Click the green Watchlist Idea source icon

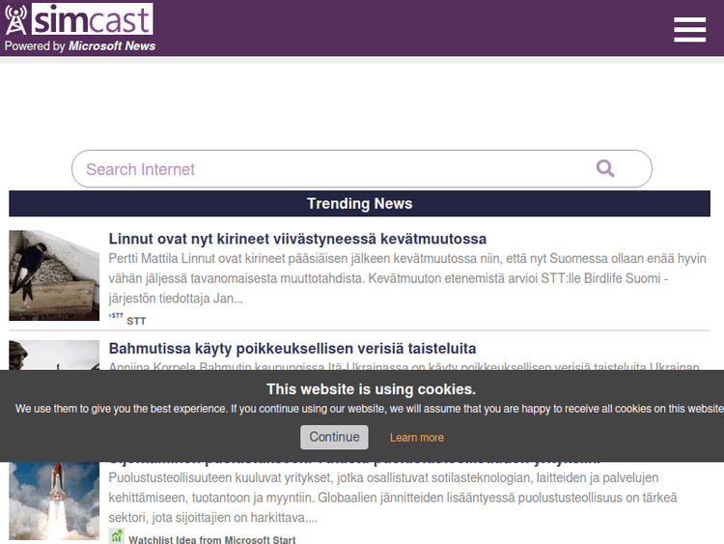click(x=117, y=536)
